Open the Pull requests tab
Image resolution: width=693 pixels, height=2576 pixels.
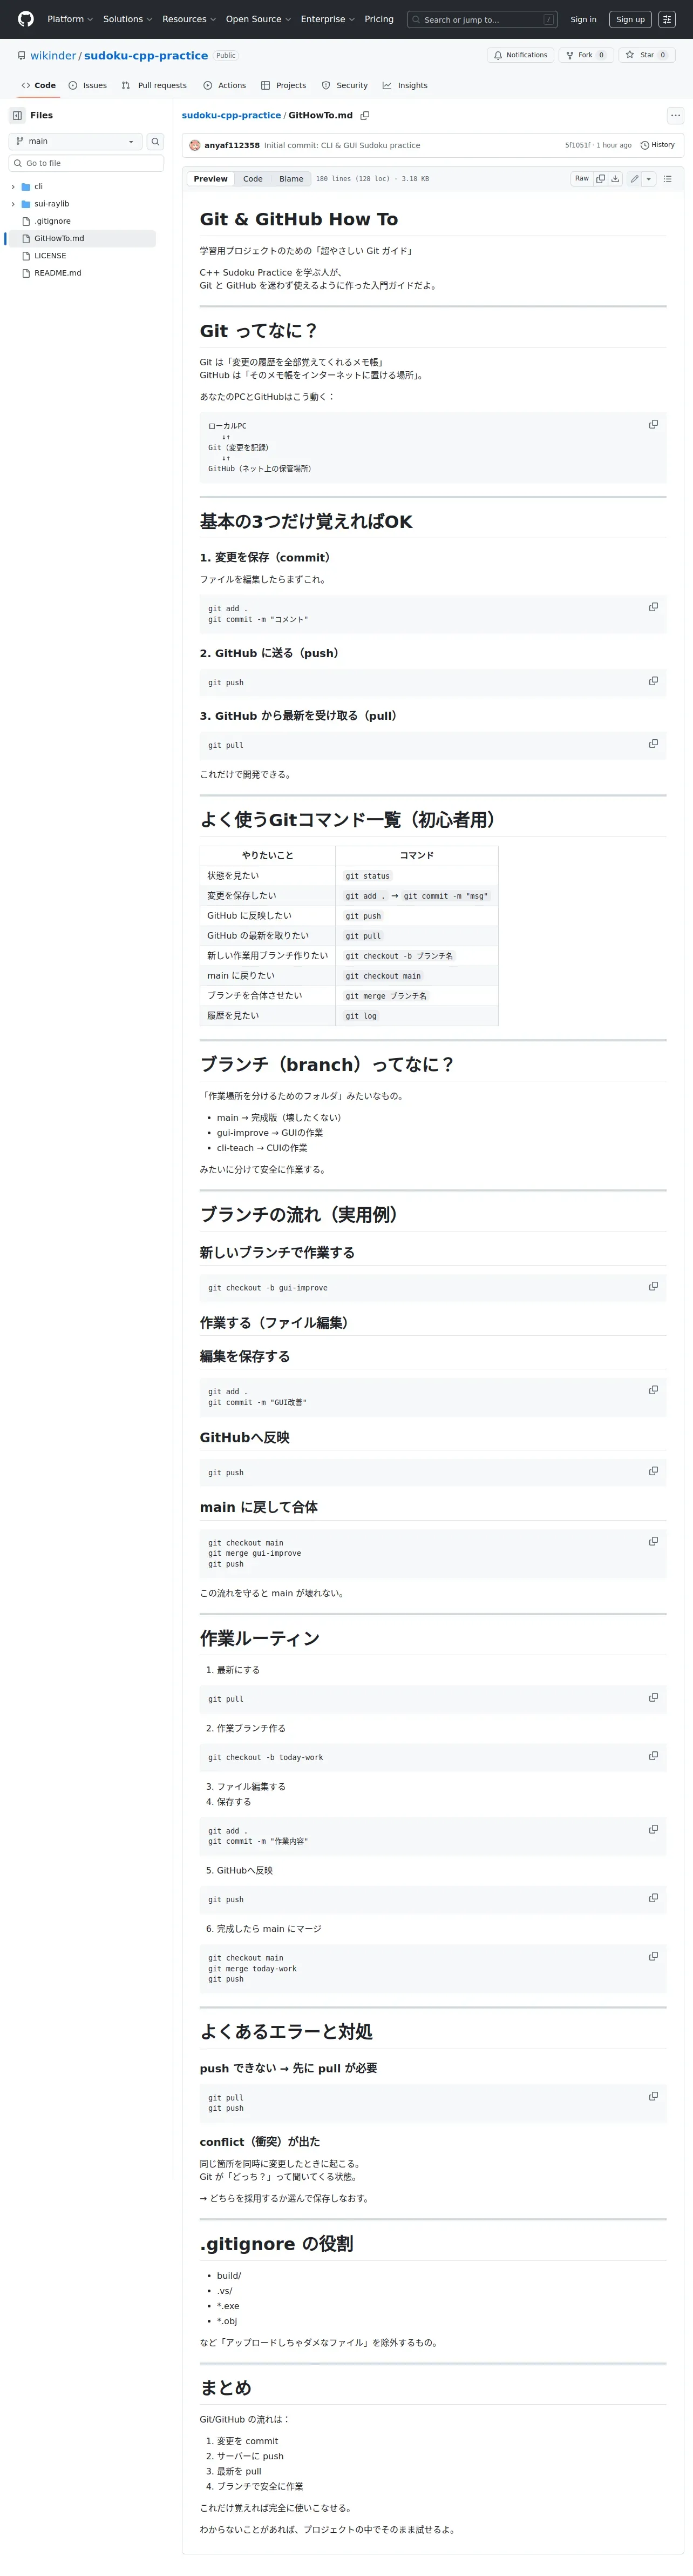click(x=154, y=86)
